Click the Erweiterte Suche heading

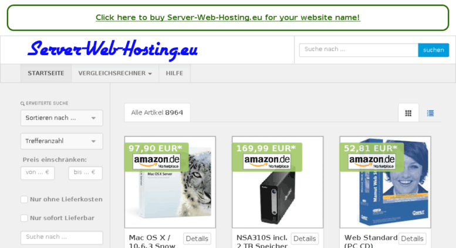(x=45, y=103)
